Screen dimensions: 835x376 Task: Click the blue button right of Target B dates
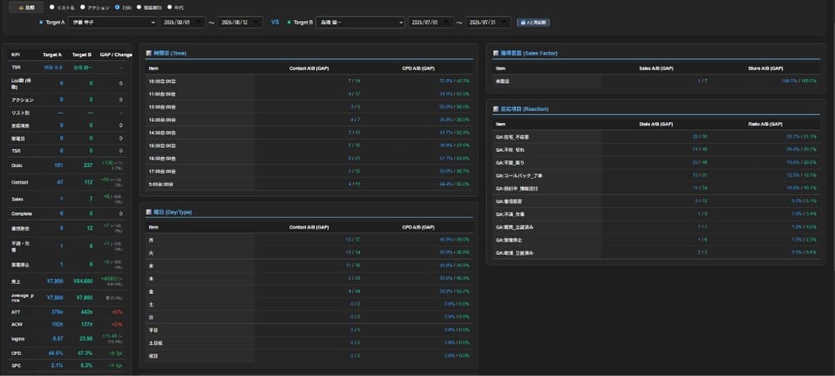(x=533, y=23)
